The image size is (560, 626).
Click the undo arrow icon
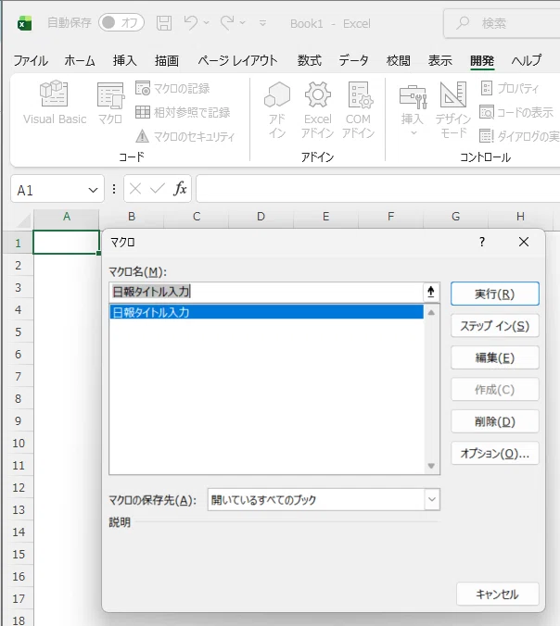click(191, 23)
